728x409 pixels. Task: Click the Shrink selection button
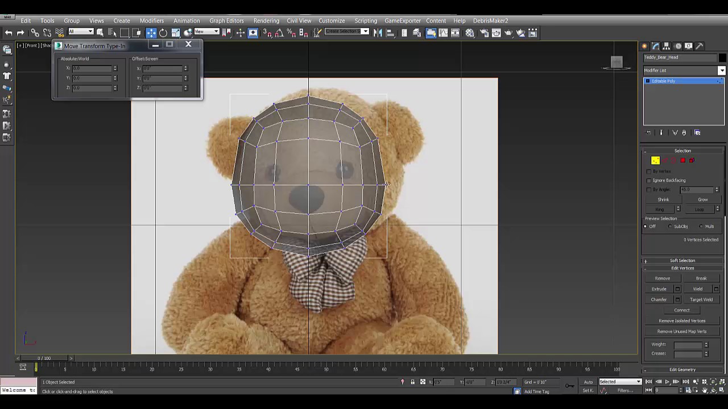tap(663, 199)
